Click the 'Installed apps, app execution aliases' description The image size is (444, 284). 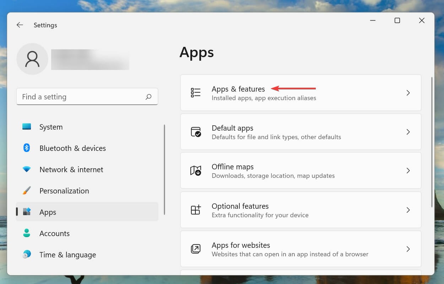(264, 98)
